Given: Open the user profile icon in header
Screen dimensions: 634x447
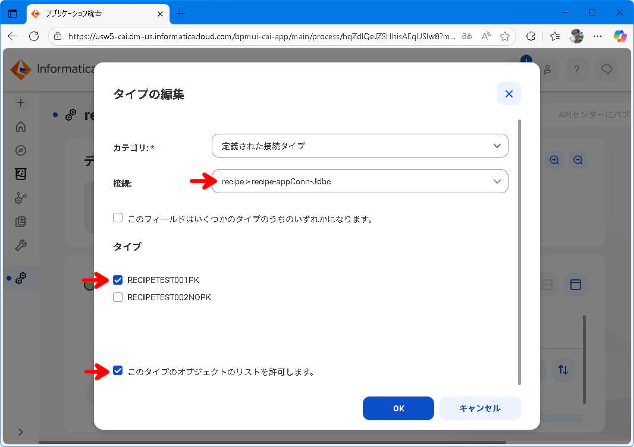Looking at the screenshot, I should point(548,70).
